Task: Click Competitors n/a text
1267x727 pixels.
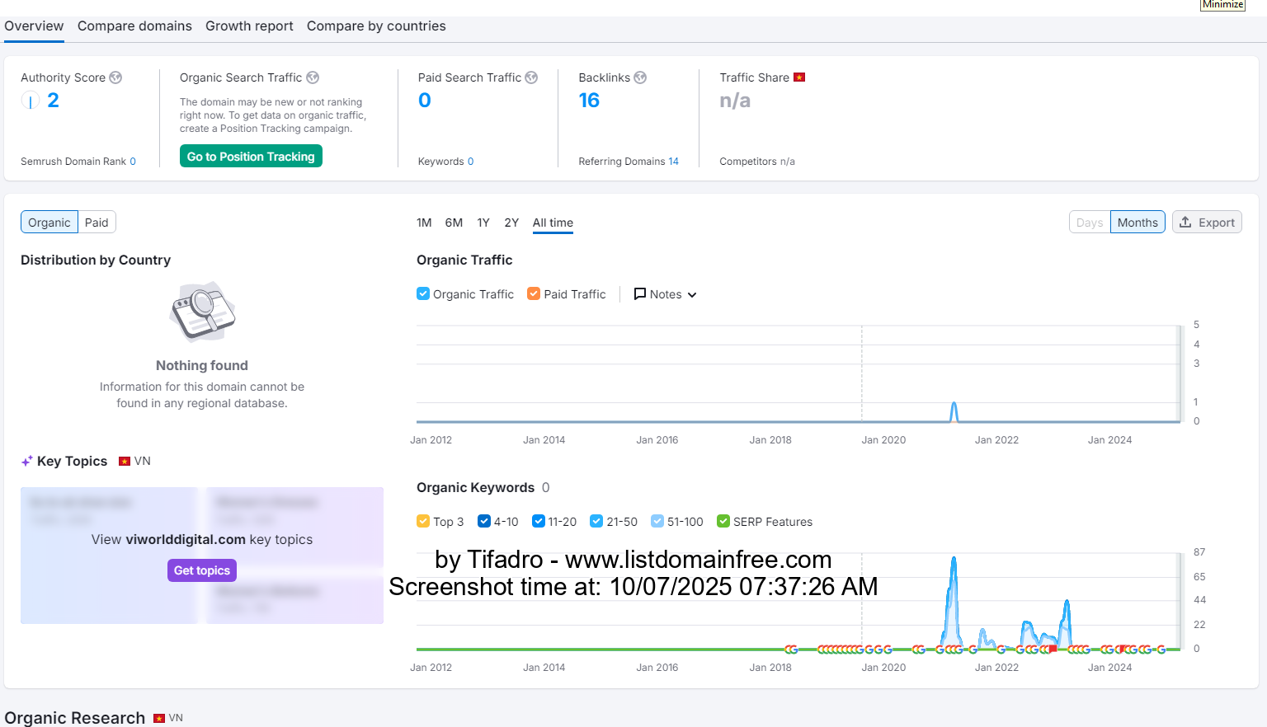Action: 757,162
